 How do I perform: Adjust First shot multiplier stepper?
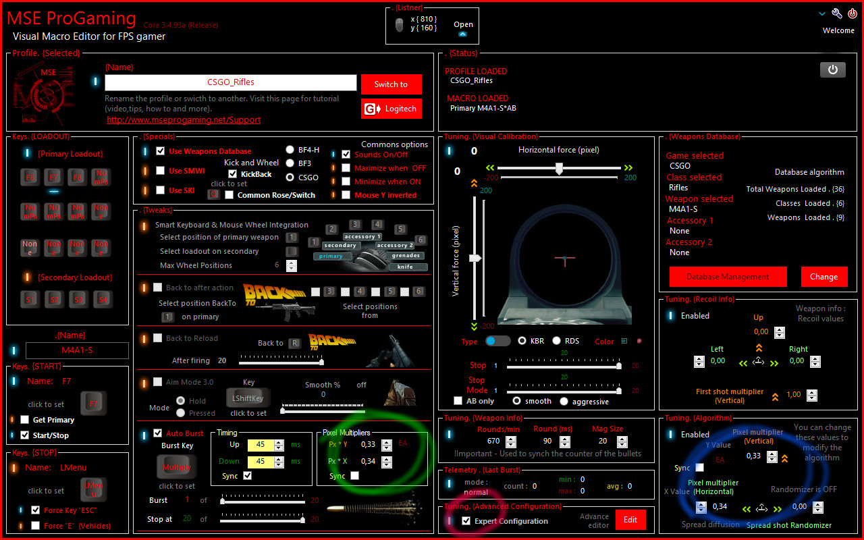(812, 396)
